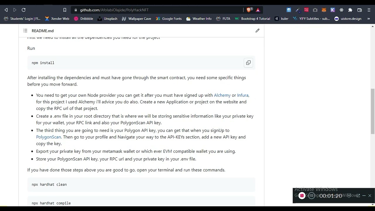Open the purple K extension
This screenshot has height=211, width=375.
(x=333, y=10)
